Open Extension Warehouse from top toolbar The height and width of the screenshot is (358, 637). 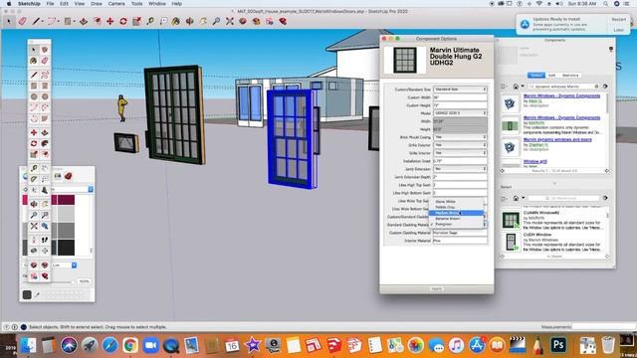coord(283,21)
